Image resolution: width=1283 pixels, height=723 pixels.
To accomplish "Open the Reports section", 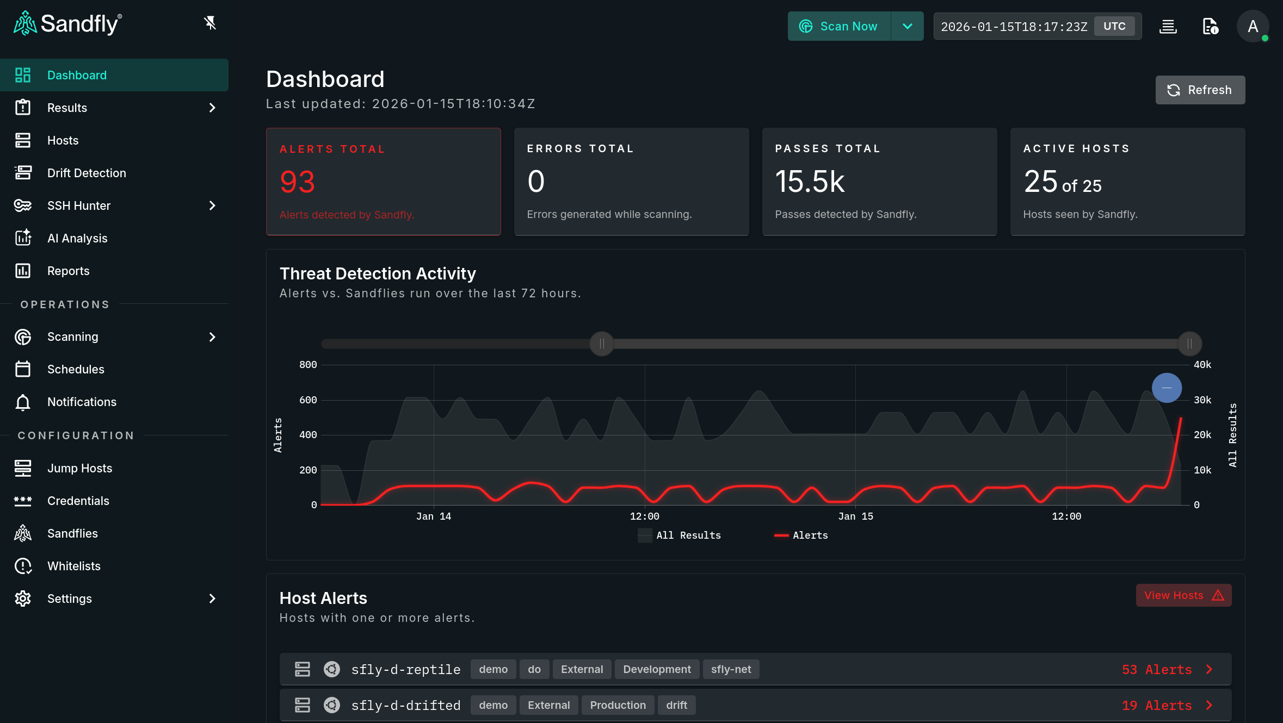I will pos(68,271).
